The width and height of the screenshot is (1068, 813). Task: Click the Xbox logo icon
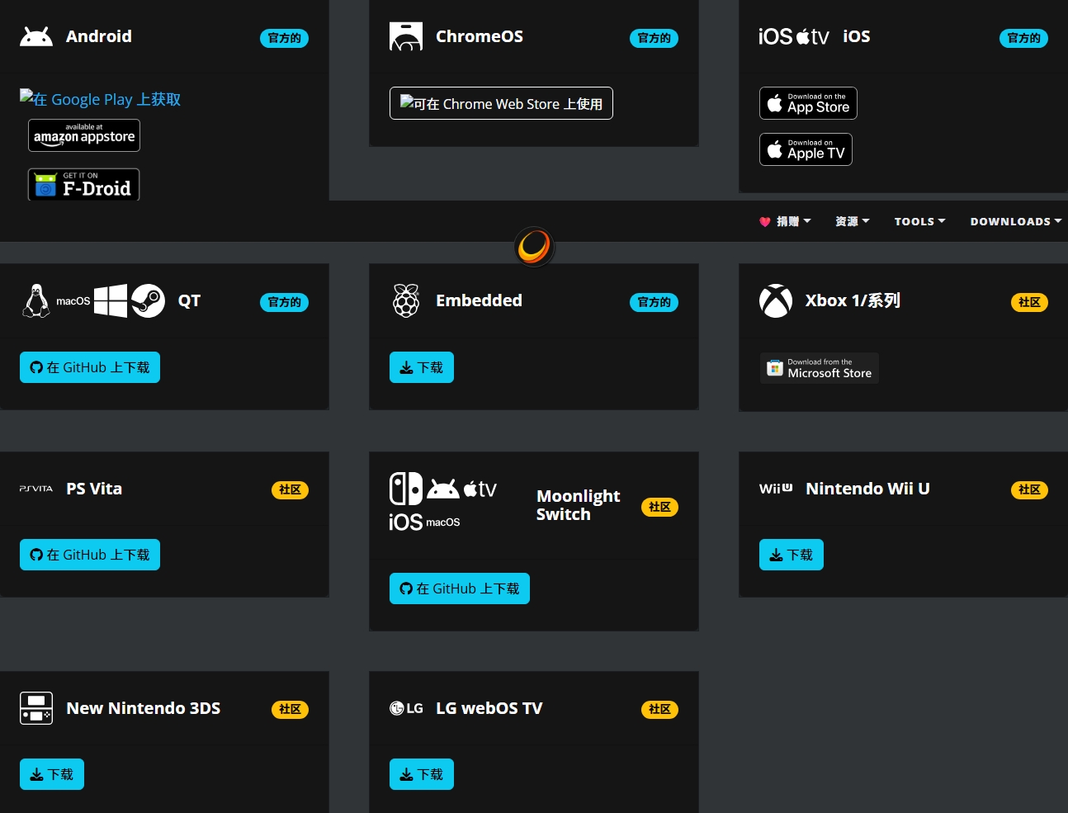click(x=775, y=301)
